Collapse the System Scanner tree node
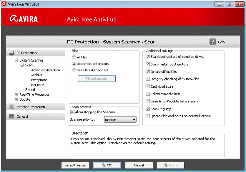 pyautogui.click(x=16, y=60)
